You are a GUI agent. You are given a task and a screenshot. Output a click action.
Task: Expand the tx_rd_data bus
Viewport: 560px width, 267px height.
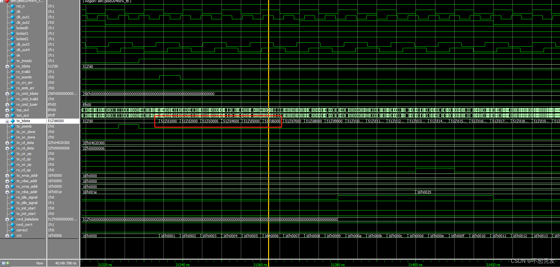[7, 143]
